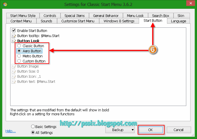Confirm settings with the OK button

coord(151,130)
